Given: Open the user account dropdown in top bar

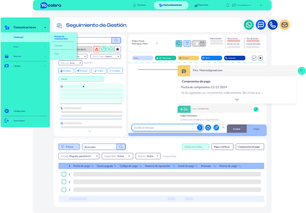Looking at the screenshot, I should tap(261, 5).
